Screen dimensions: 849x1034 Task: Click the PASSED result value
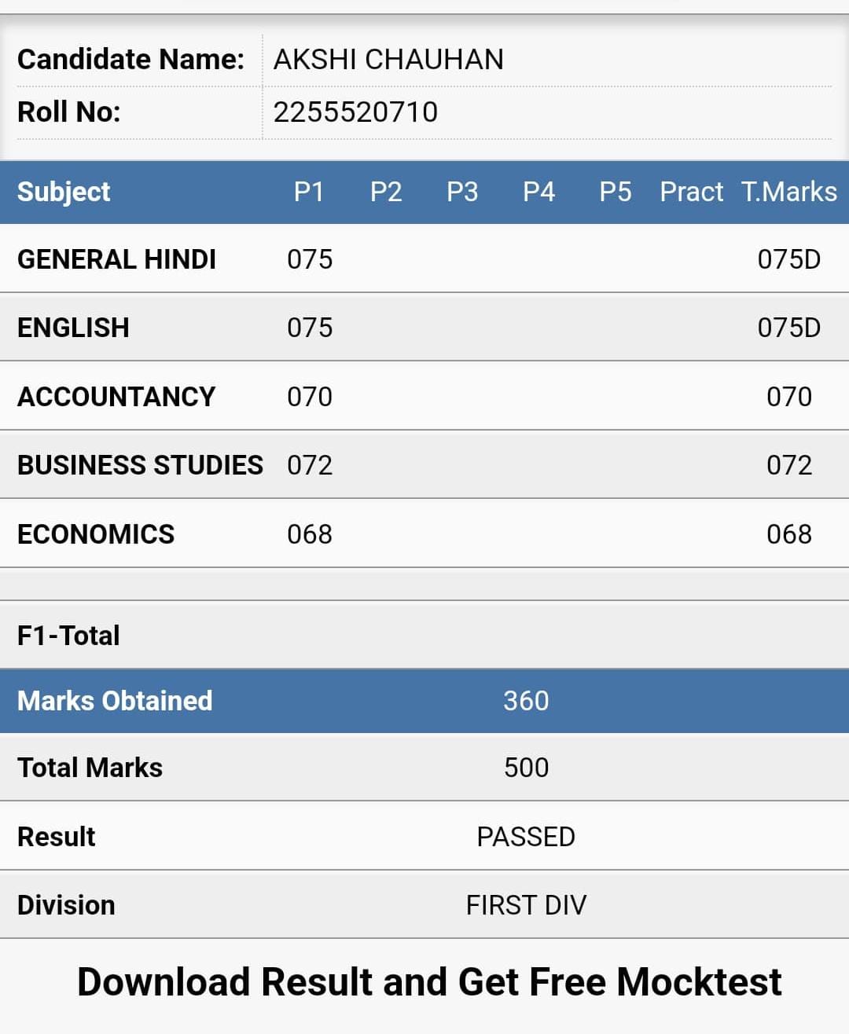click(x=526, y=837)
